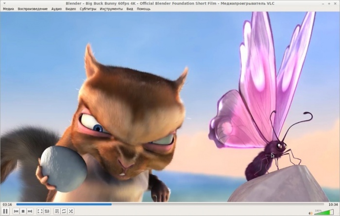340x216 pixels.
Task: Open the Аудио menu
Action: 56,9
